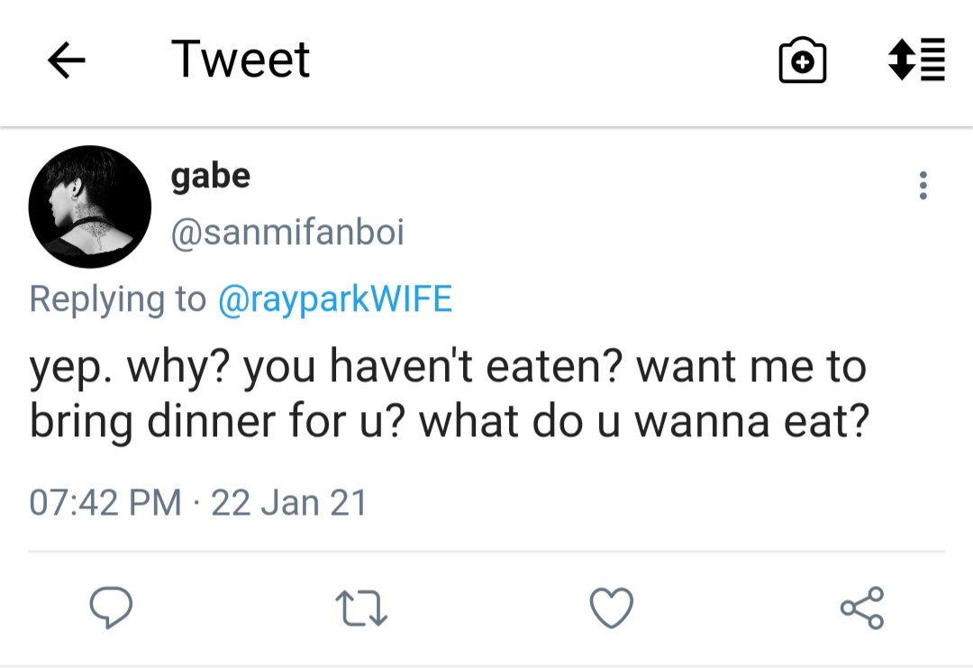The image size is (973, 668).
Task: Open the sort replies list icon
Action: (x=916, y=59)
